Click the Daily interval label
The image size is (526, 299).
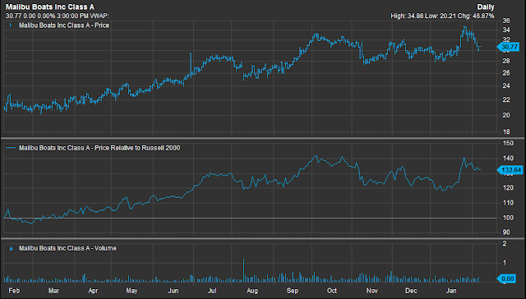coord(486,7)
